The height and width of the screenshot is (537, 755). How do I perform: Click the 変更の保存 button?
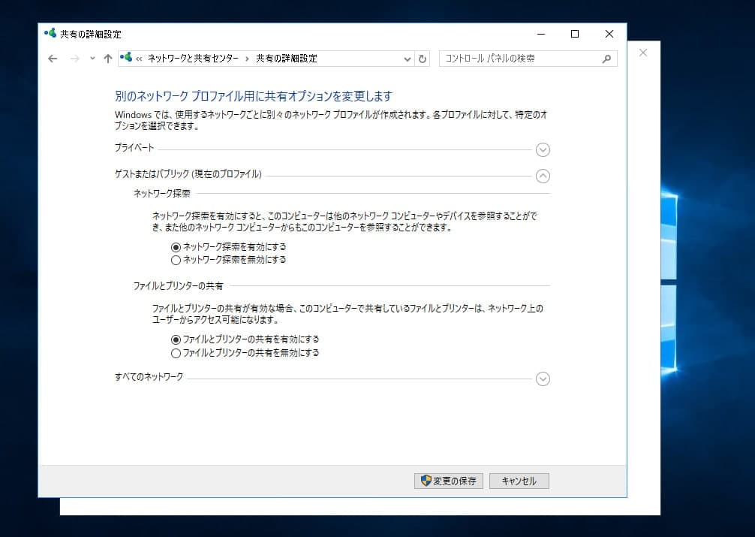[448, 481]
